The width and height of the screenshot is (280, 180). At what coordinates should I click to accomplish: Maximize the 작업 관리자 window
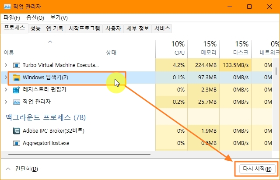pyautogui.click(x=249, y=7)
